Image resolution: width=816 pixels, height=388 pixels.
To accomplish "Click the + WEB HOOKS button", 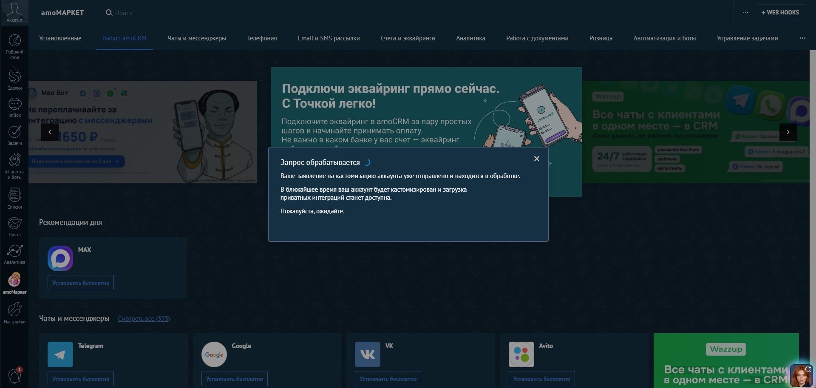I will [780, 12].
